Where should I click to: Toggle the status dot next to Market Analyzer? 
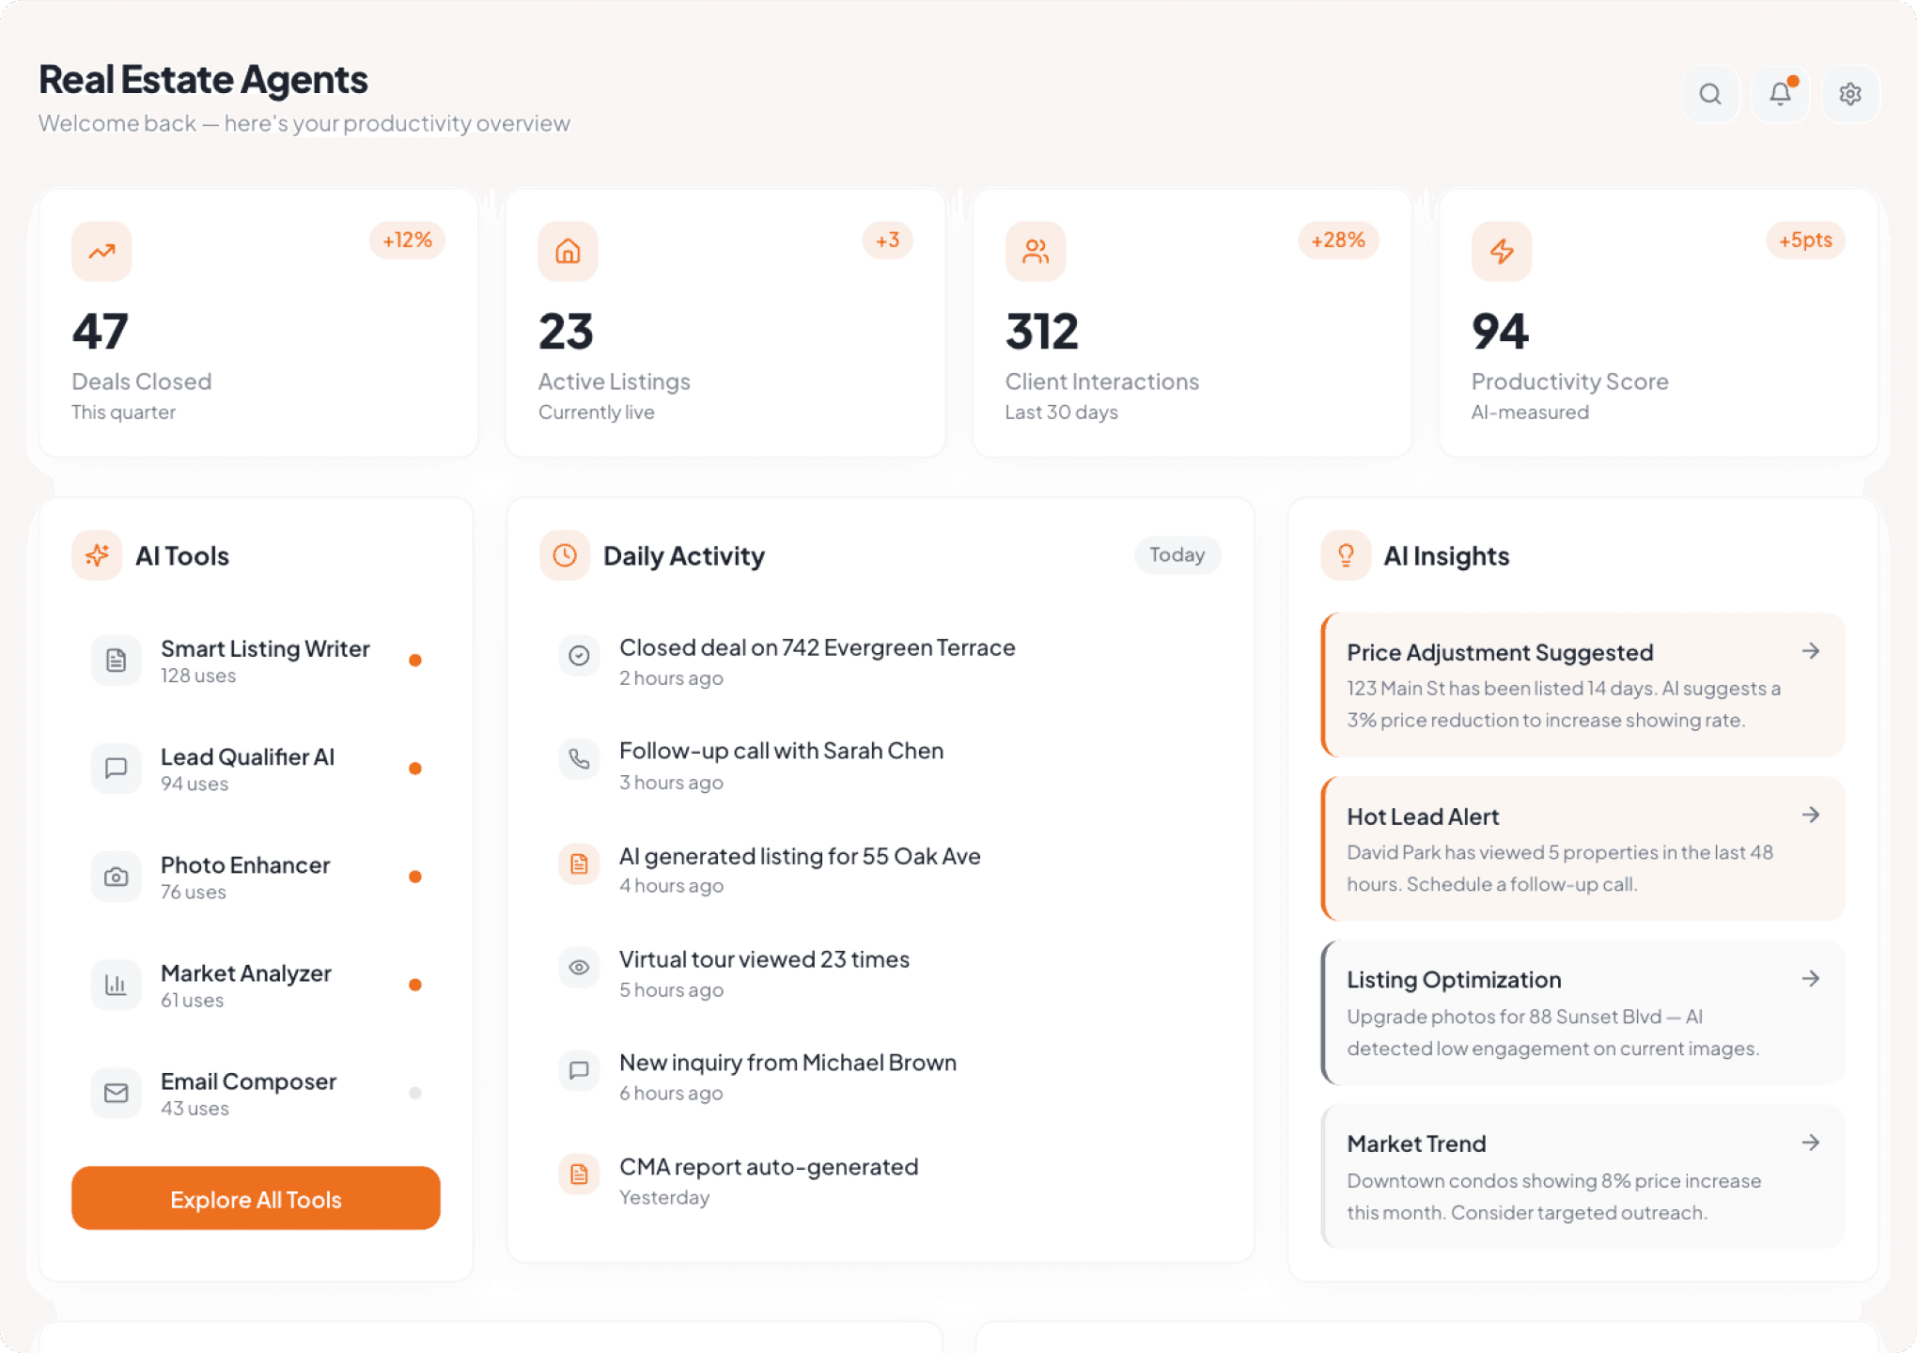point(414,984)
